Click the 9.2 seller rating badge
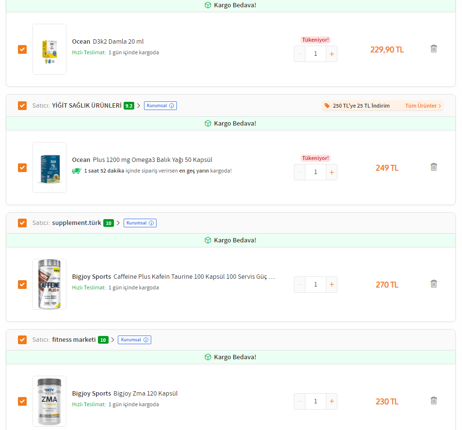Image resolution: width=462 pixels, height=430 pixels. coord(129,106)
